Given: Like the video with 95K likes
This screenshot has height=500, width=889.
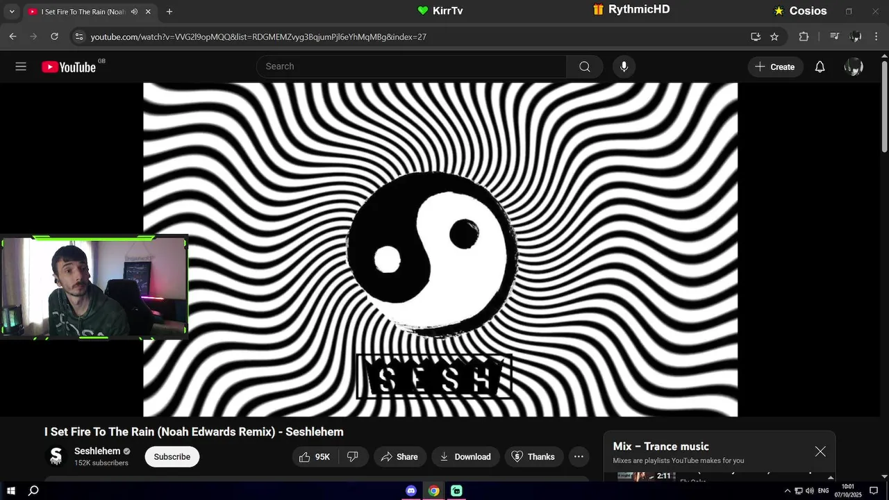Looking at the screenshot, I should click(x=315, y=457).
